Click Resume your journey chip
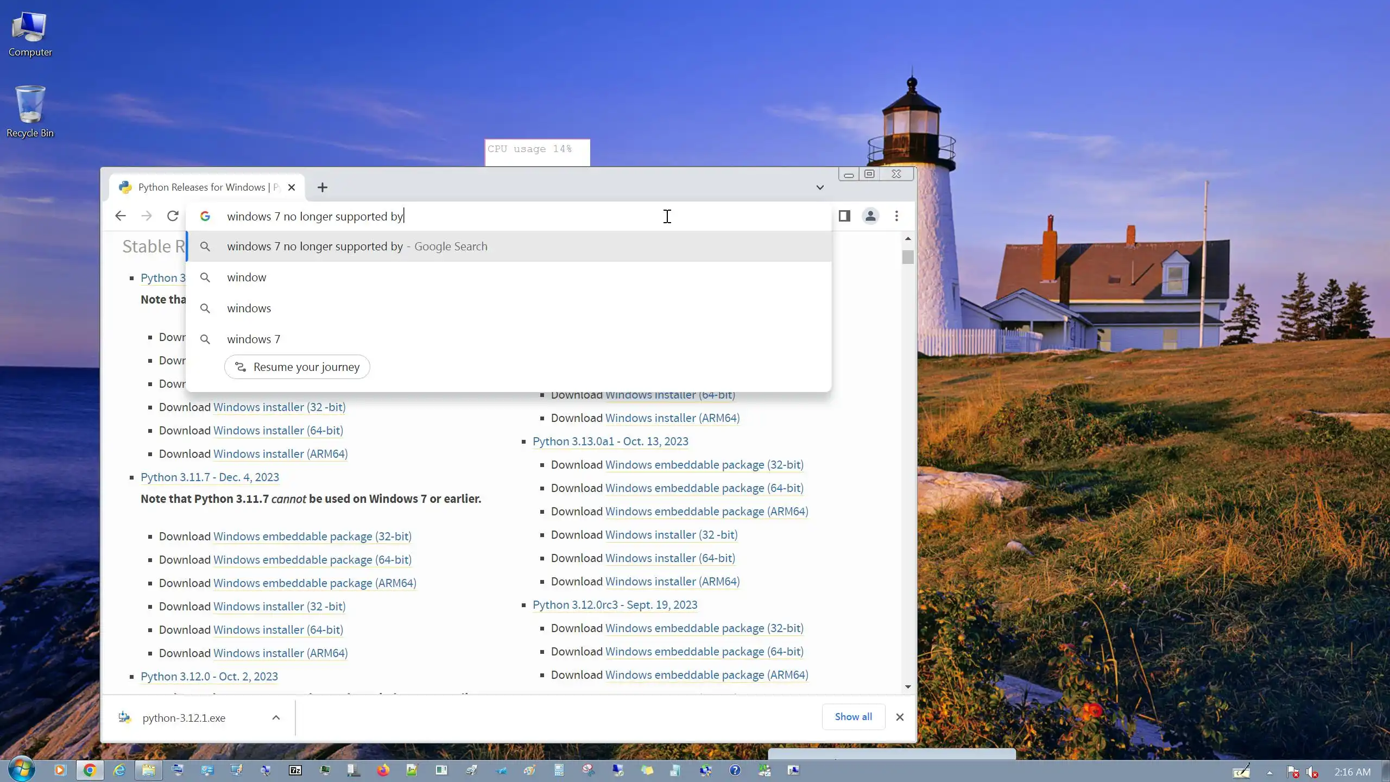 click(x=297, y=367)
